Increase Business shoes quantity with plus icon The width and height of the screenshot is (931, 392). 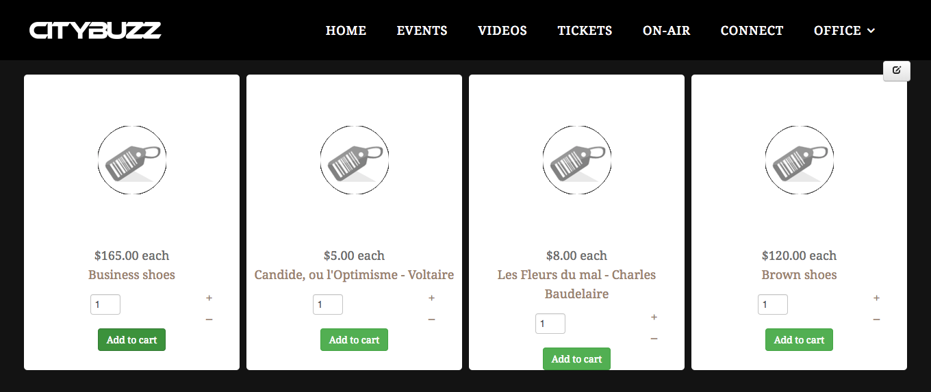tap(209, 298)
